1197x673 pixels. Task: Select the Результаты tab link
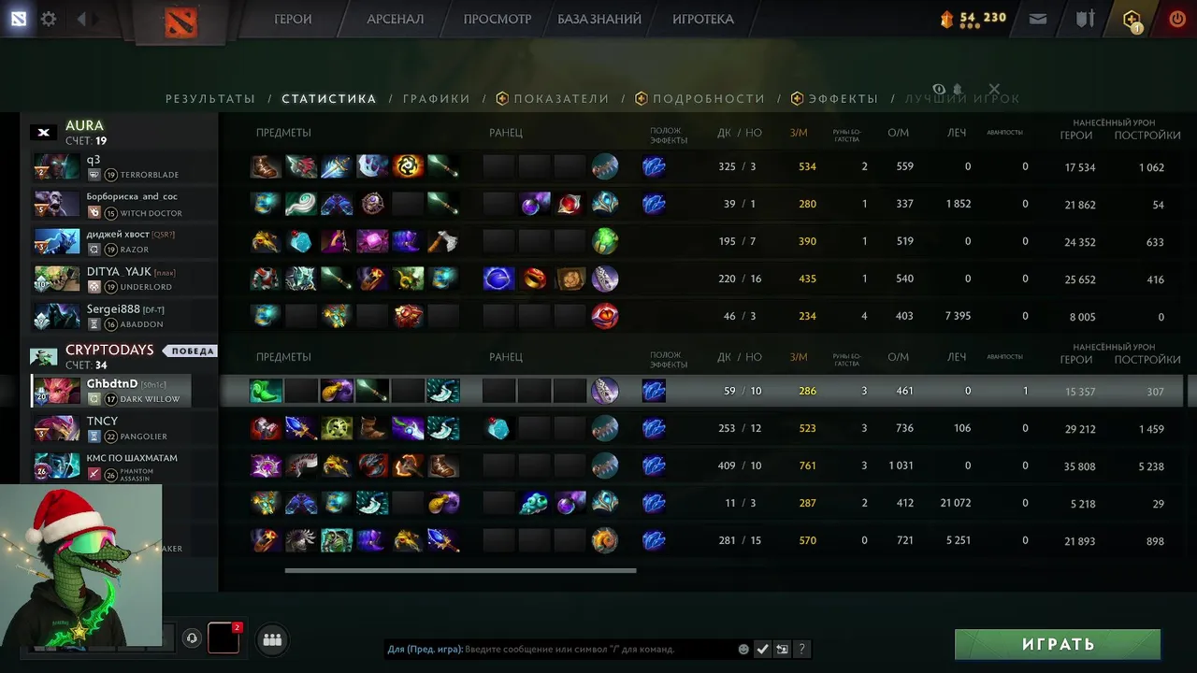pyautogui.click(x=210, y=98)
